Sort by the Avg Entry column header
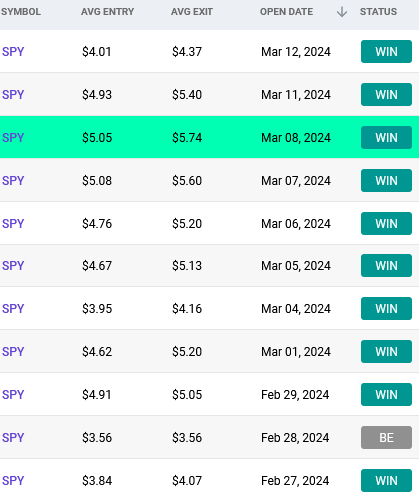 (107, 12)
